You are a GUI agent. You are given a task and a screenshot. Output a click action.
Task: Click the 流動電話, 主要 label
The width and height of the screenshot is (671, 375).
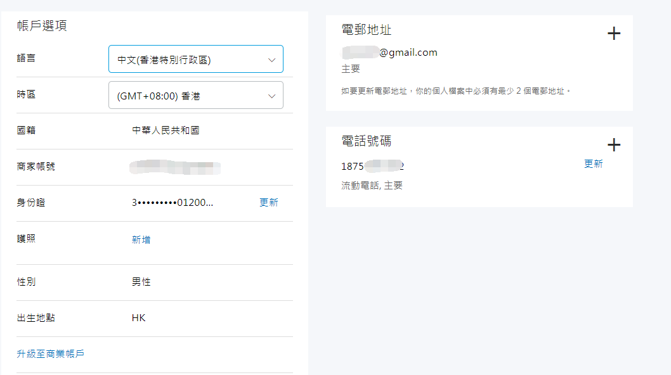pos(372,186)
